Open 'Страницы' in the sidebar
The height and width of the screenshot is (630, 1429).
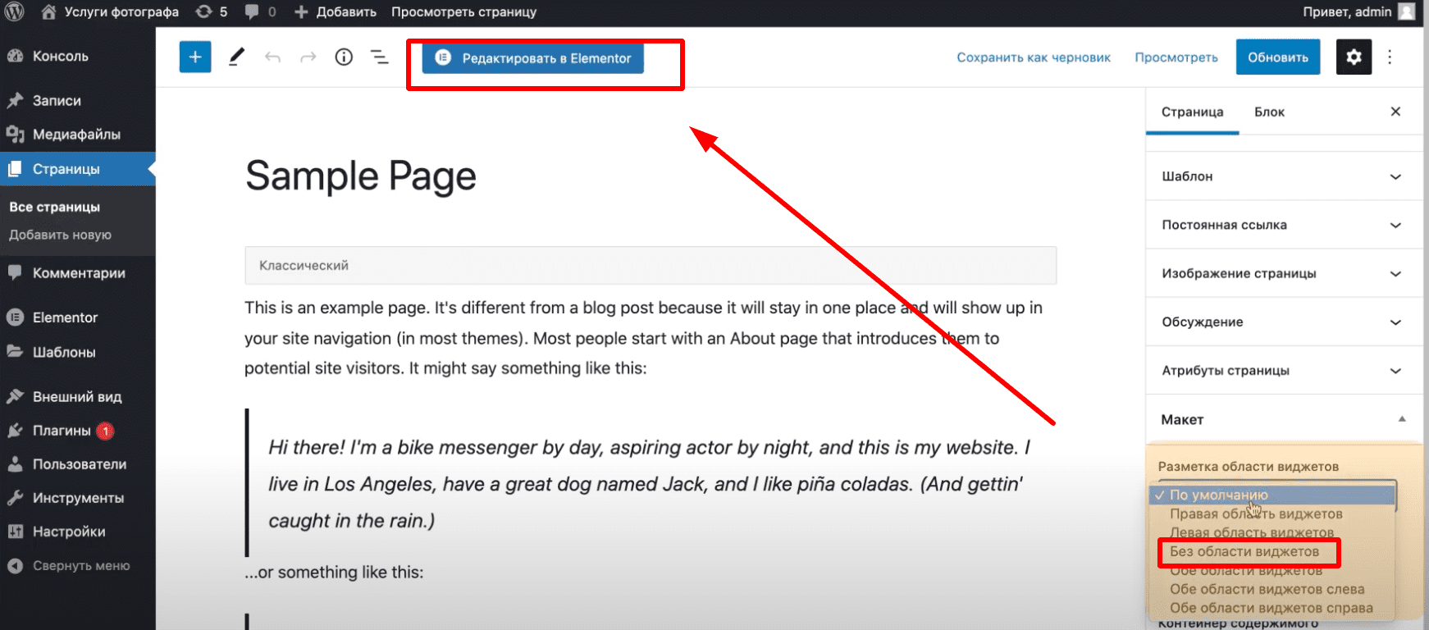point(78,169)
